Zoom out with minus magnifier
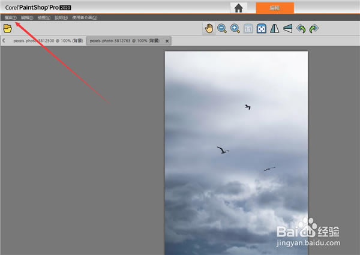Viewport: 360px width, 255px height. [222, 29]
